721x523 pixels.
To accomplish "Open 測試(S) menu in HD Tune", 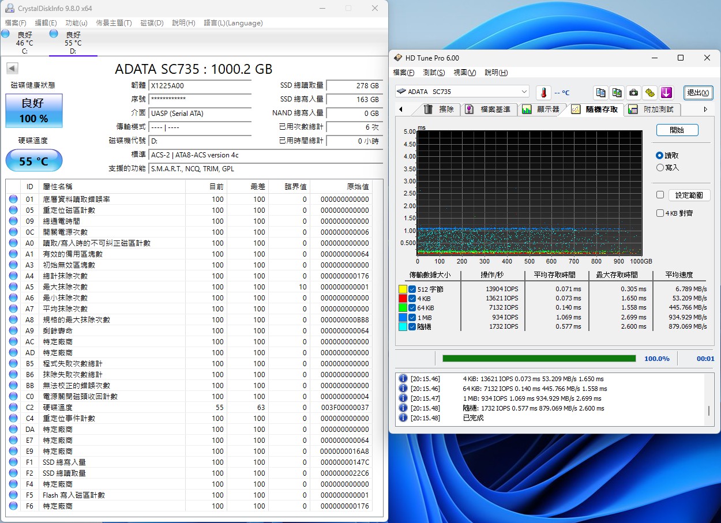I will click(434, 73).
